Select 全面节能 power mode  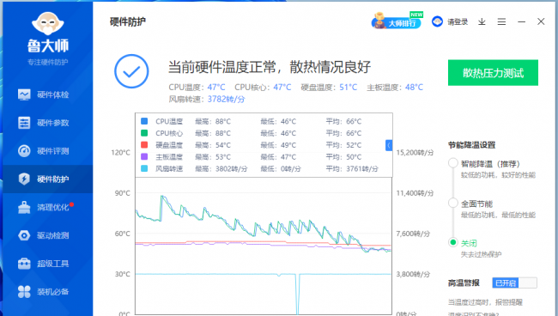point(452,204)
